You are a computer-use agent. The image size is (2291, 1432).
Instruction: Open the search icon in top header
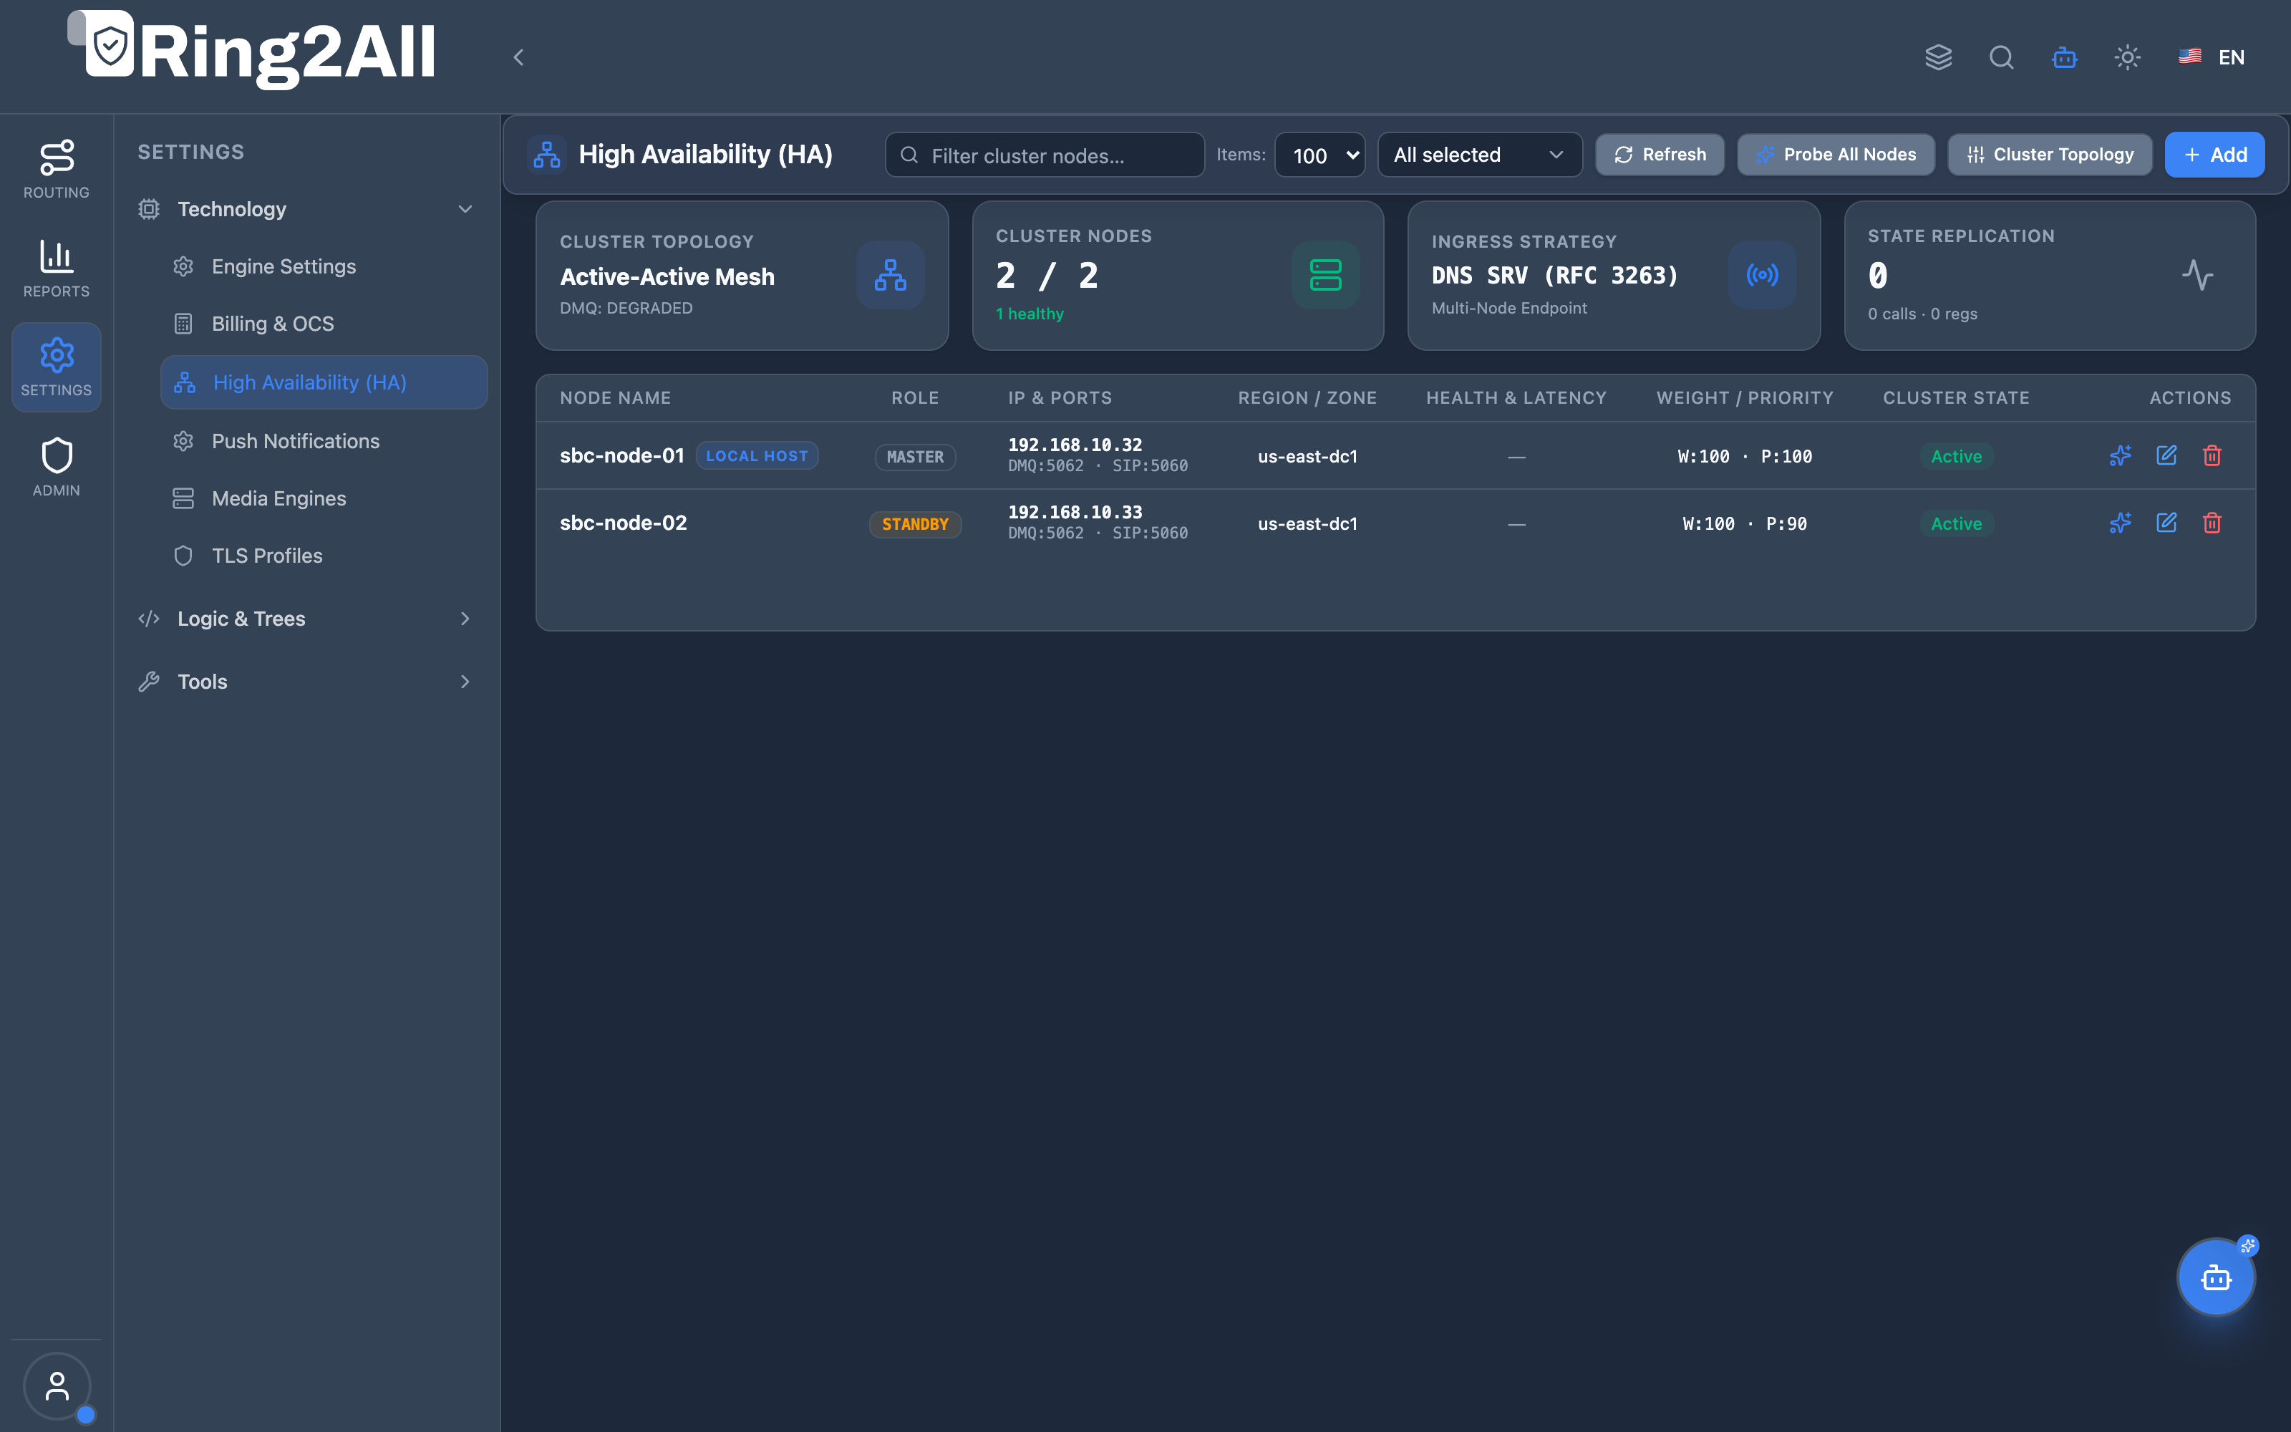coord(2001,58)
